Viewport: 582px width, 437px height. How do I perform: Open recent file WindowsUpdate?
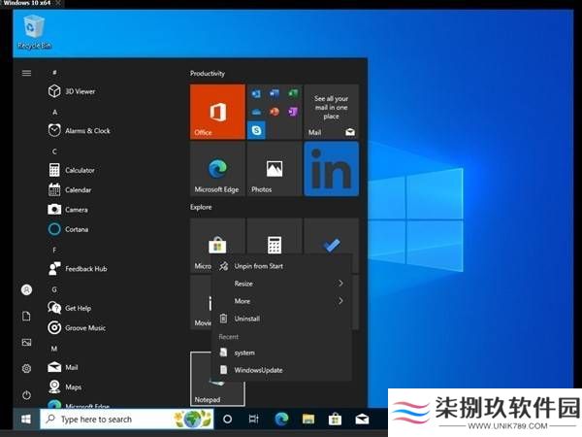point(282,370)
